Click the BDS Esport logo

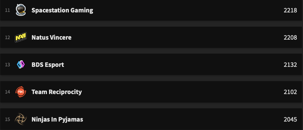tap(20, 65)
